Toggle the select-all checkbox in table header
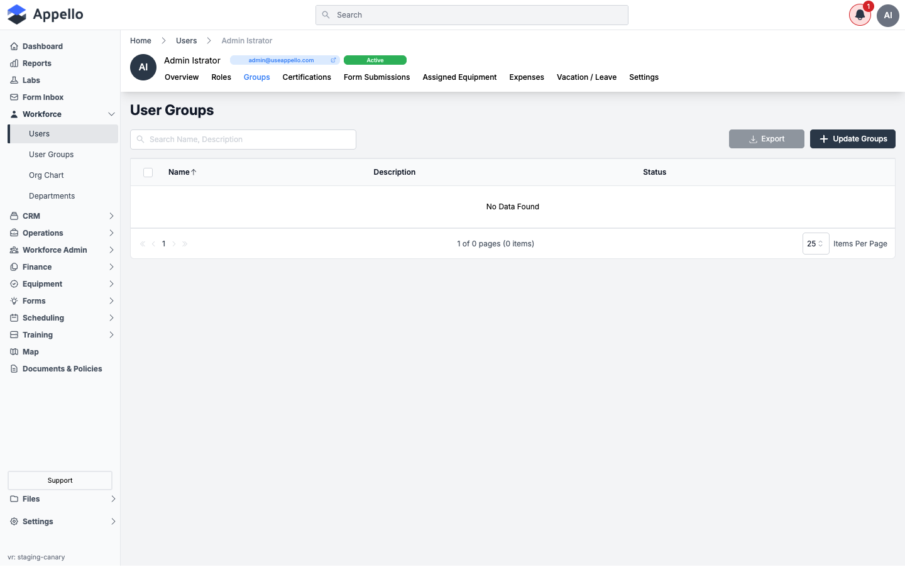The width and height of the screenshot is (905, 577). tap(148, 172)
